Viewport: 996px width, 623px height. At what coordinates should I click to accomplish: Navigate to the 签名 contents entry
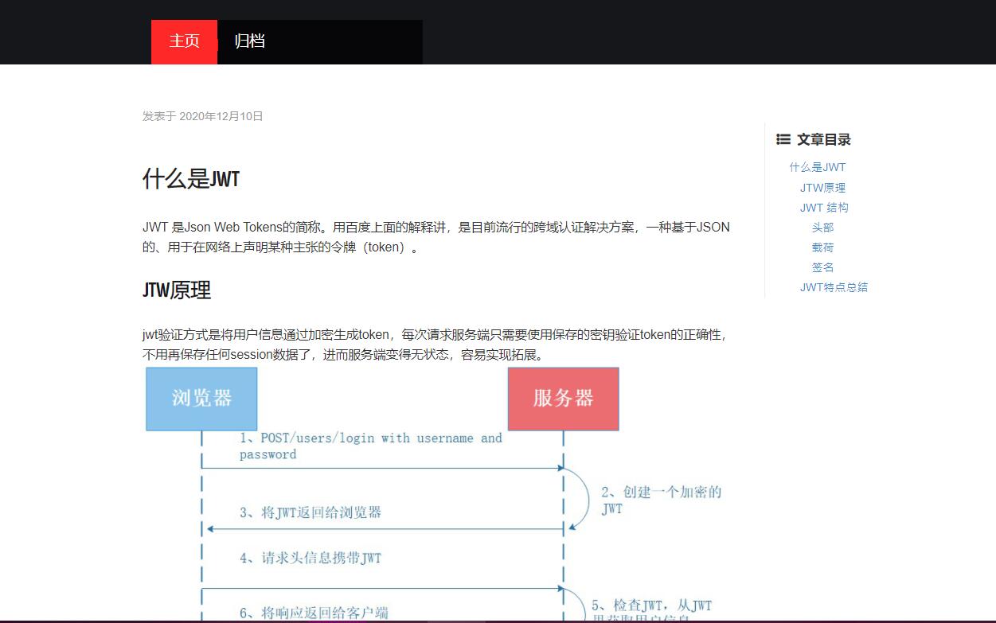(822, 267)
